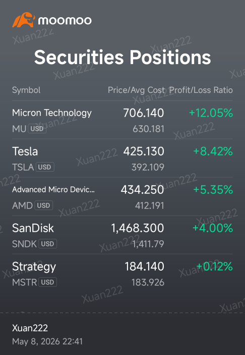
Task: Open the SanDisk position
Action: pyautogui.click(x=122, y=235)
